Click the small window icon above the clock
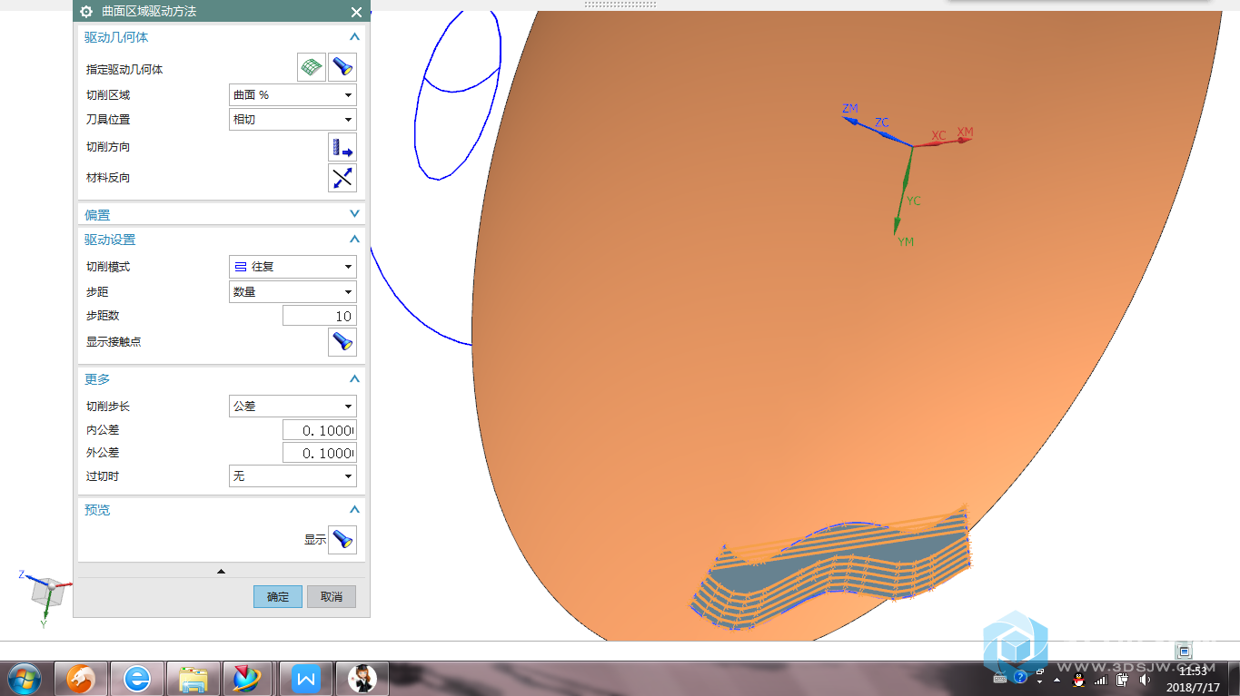The image size is (1240, 696). pos(1183,651)
